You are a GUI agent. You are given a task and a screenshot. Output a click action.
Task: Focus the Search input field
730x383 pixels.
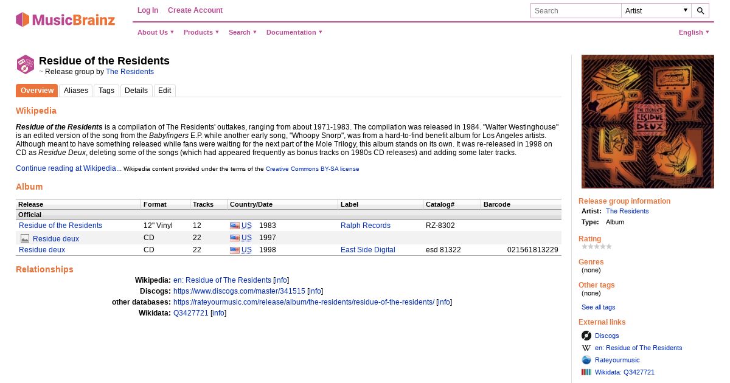click(575, 10)
